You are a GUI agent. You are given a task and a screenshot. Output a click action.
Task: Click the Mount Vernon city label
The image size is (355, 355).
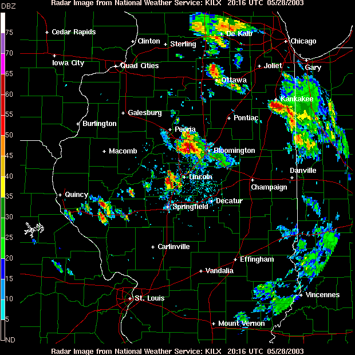[x=242, y=324]
